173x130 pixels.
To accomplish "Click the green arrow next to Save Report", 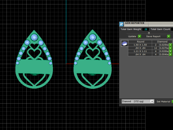I will click(x=169, y=36).
